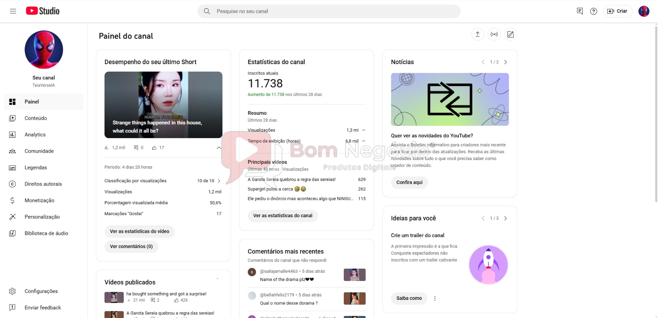Open account avatar menu in header

pyautogui.click(x=644, y=11)
